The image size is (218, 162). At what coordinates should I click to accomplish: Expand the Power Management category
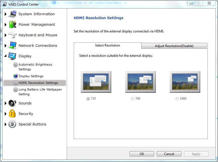point(6,24)
